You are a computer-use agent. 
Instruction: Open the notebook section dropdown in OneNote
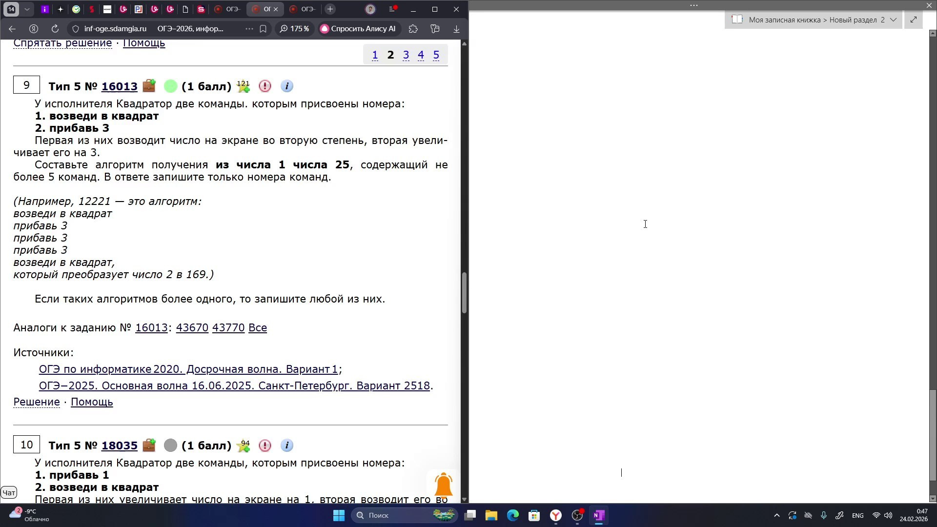894,20
